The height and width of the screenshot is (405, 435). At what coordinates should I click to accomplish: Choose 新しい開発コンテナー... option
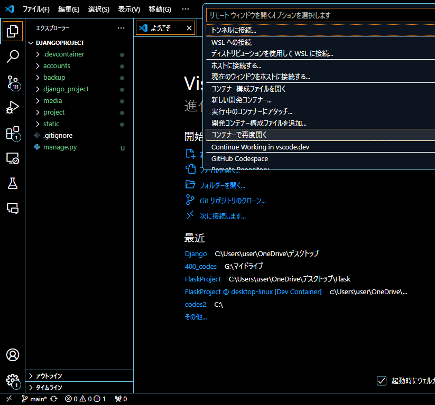tap(320, 100)
